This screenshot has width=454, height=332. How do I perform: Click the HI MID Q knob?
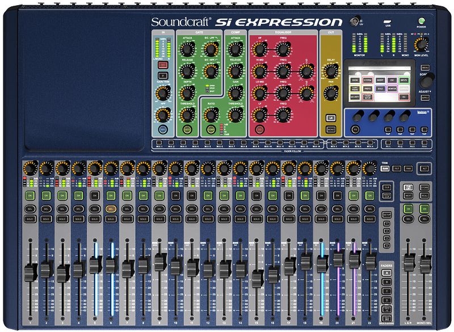tap(306, 71)
